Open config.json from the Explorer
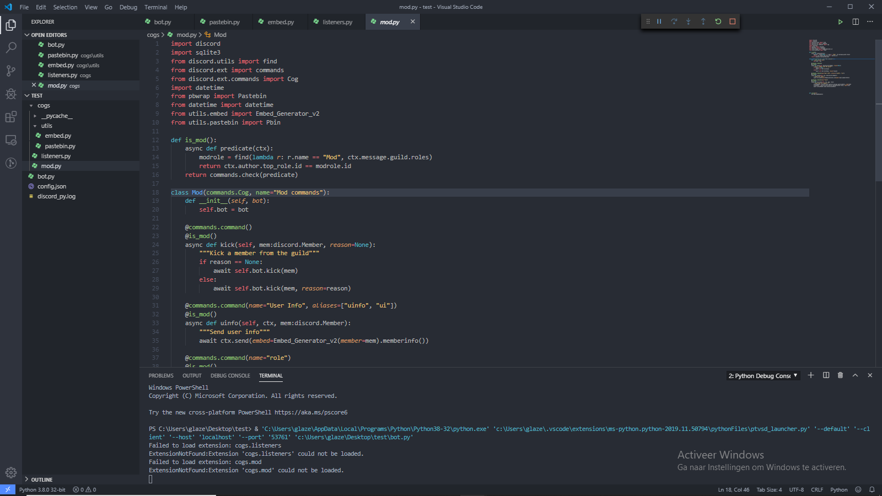This screenshot has width=882, height=496. (51, 186)
